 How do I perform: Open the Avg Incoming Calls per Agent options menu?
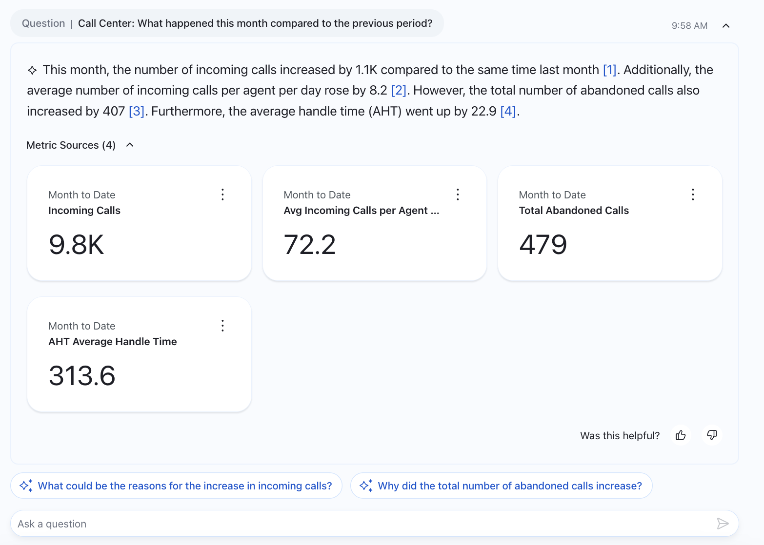(x=458, y=195)
